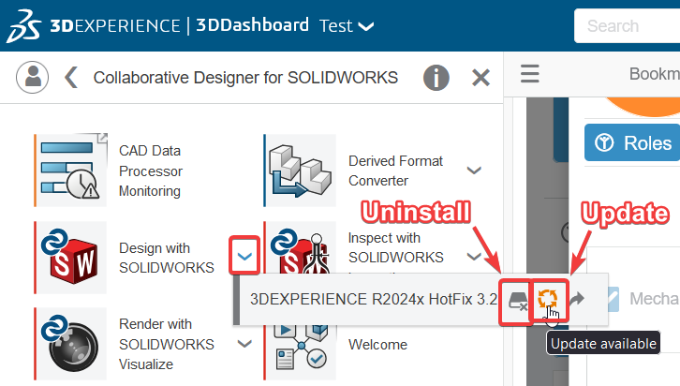Click the uninstall icon for HotFix 3.2
The image size is (680, 386).
coord(517,300)
